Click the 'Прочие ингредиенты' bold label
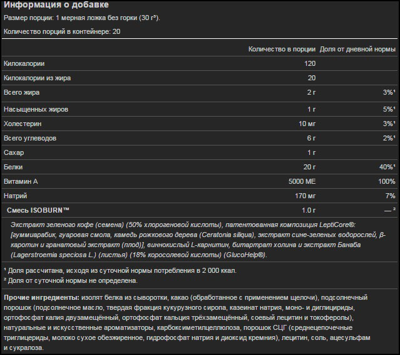400x355 pixels. coord(41,298)
